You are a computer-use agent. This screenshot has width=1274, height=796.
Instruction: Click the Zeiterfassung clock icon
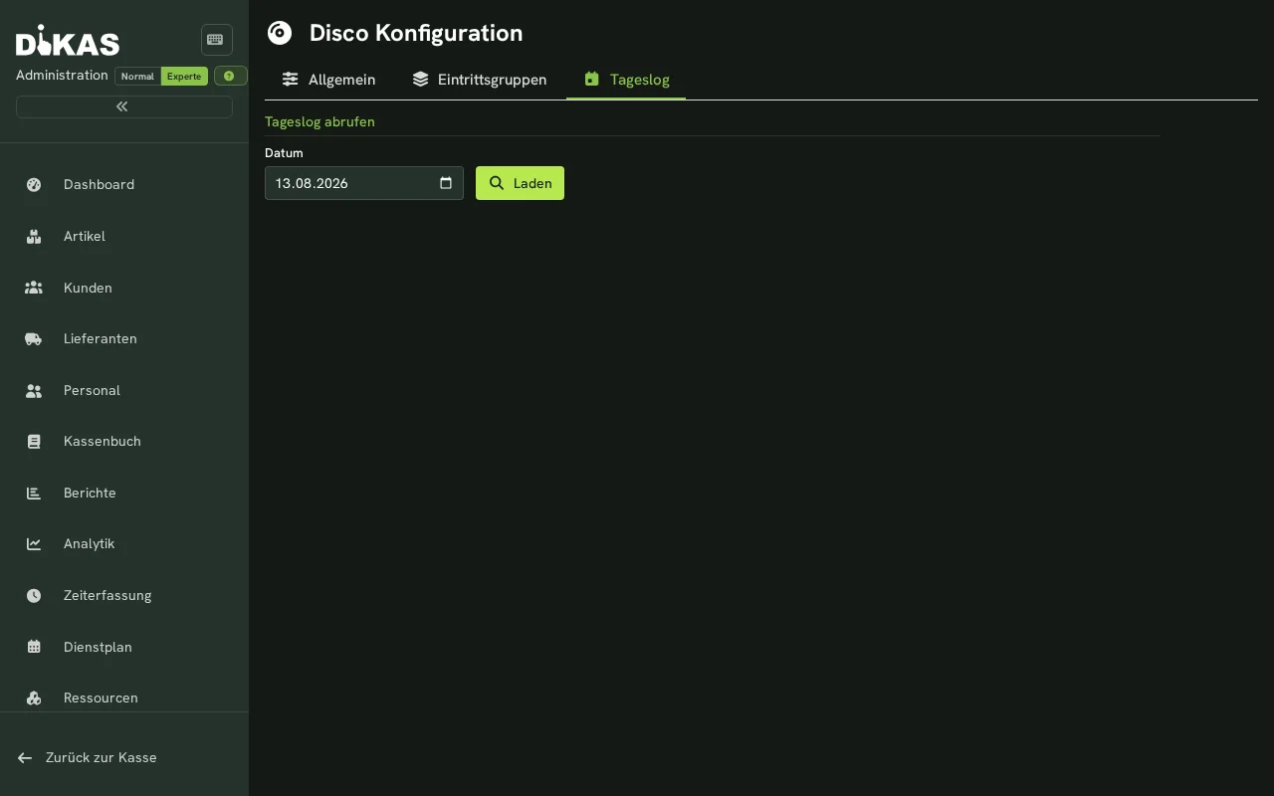point(34,595)
